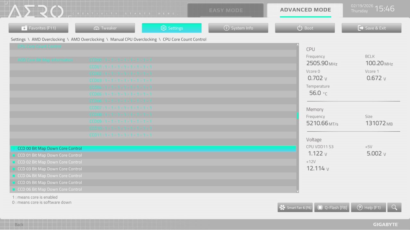Open CCD 05 Bit Map Down Core Control
Viewport: 410px width, 230px height.
coord(50,182)
